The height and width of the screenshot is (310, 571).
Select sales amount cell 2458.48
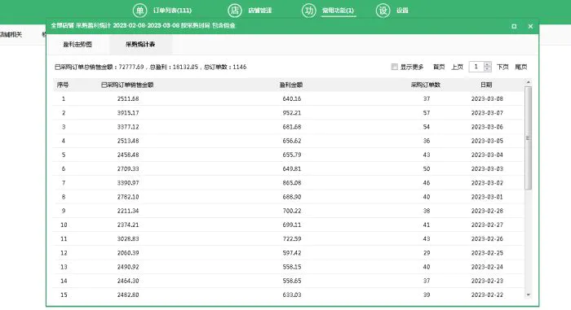coord(128,155)
